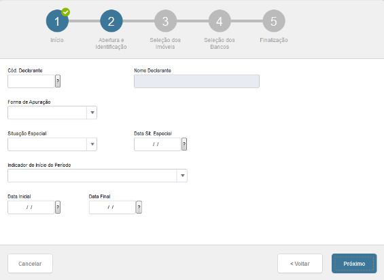
Task: Focus the Data Final date field
Action: 112,207
